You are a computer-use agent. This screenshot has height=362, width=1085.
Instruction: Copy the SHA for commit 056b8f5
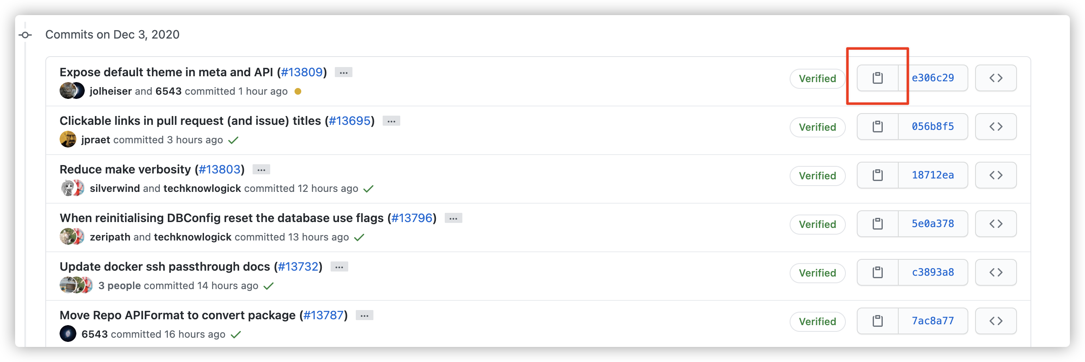(x=878, y=127)
